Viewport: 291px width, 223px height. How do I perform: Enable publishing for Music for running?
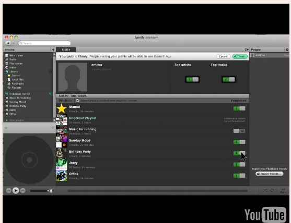click(239, 131)
